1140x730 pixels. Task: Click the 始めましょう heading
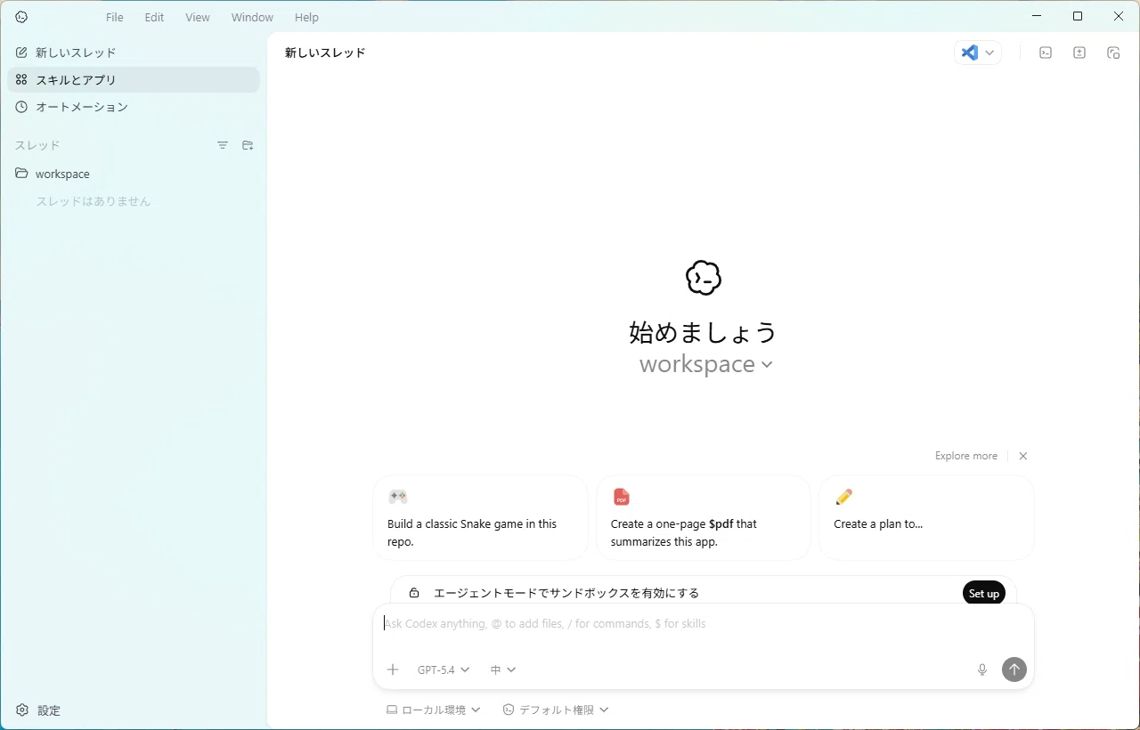(704, 332)
